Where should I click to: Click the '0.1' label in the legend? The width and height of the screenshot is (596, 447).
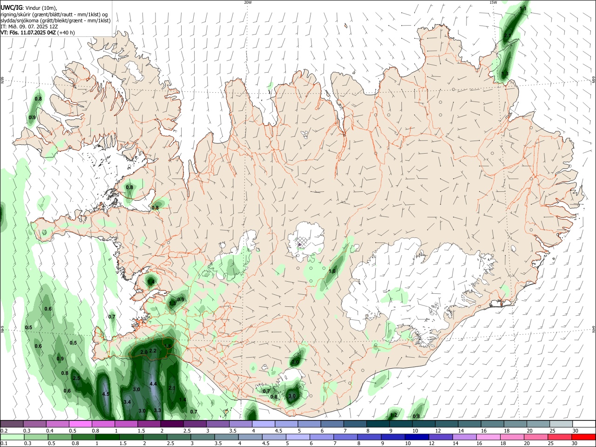tap(4, 443)
